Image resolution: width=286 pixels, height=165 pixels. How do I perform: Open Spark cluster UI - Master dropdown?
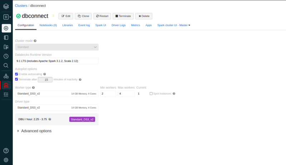(173, 25)
